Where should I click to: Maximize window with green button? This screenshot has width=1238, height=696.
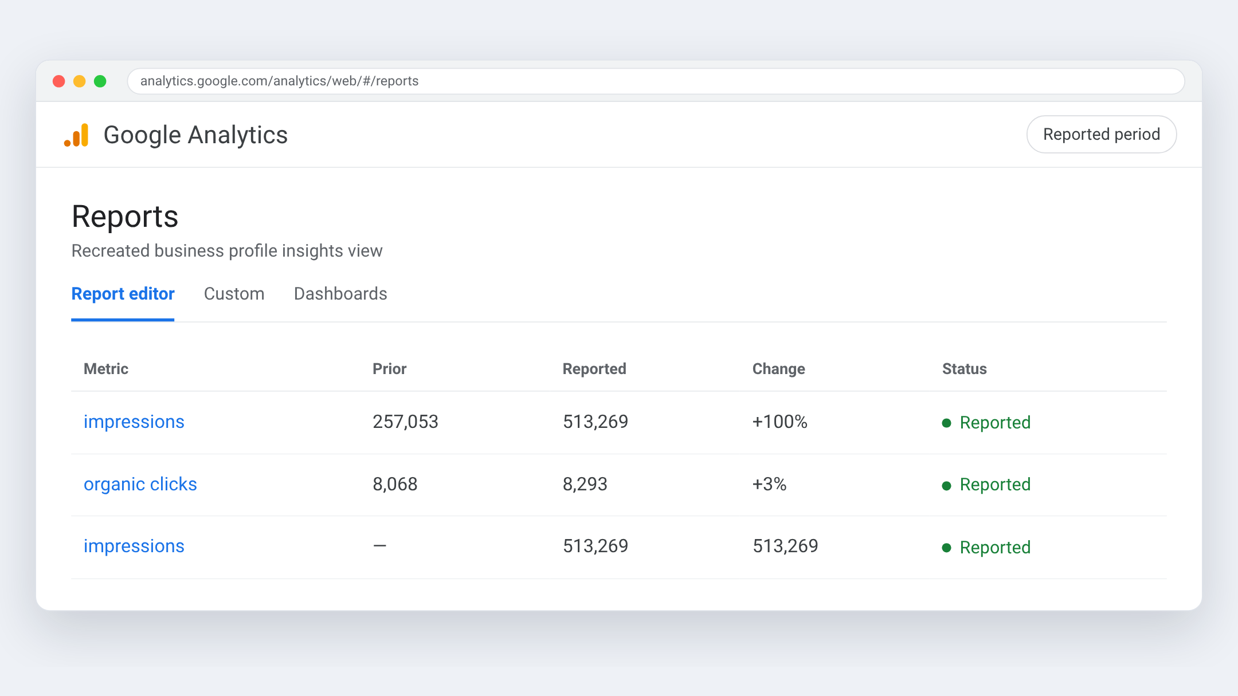(100, 81)
